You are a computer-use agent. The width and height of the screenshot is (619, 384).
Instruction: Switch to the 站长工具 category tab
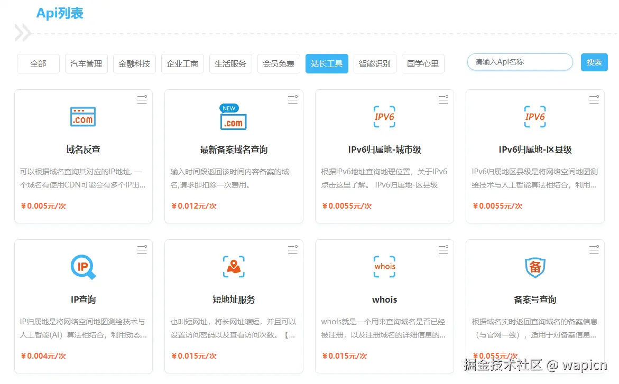pos(326,63)
